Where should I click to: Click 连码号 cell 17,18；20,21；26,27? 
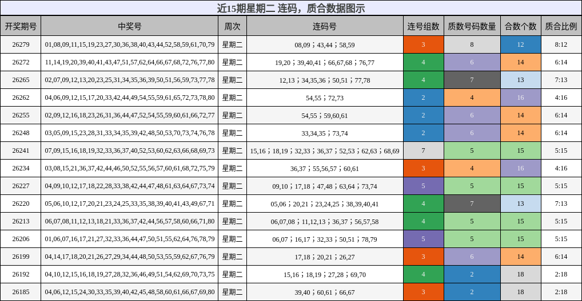tap(325, 257)
